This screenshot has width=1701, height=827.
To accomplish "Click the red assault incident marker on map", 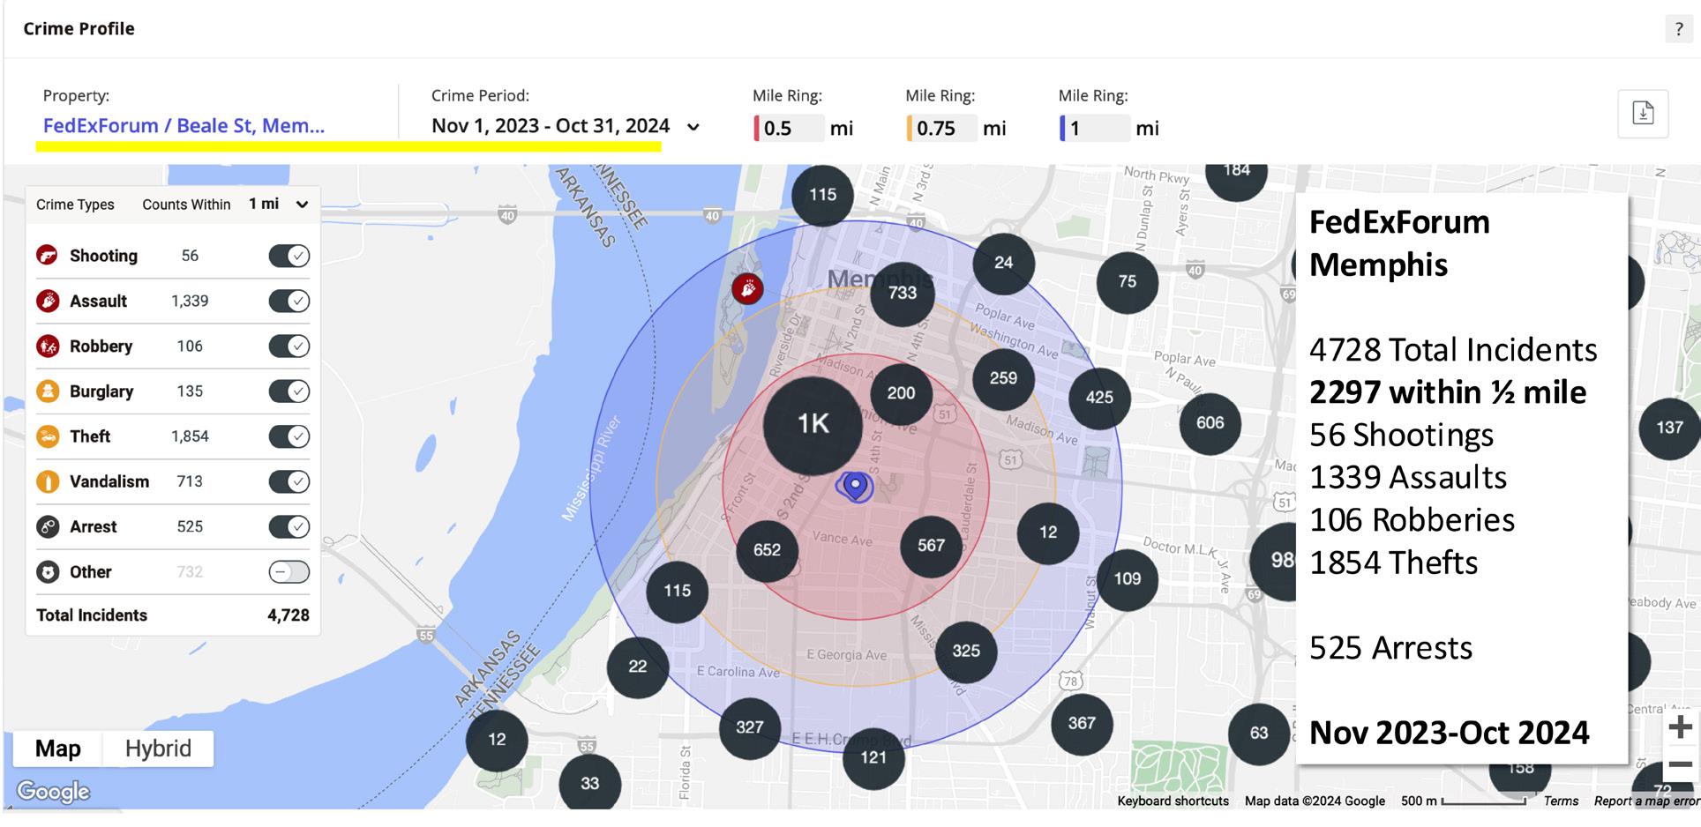I will click(747, 288).
